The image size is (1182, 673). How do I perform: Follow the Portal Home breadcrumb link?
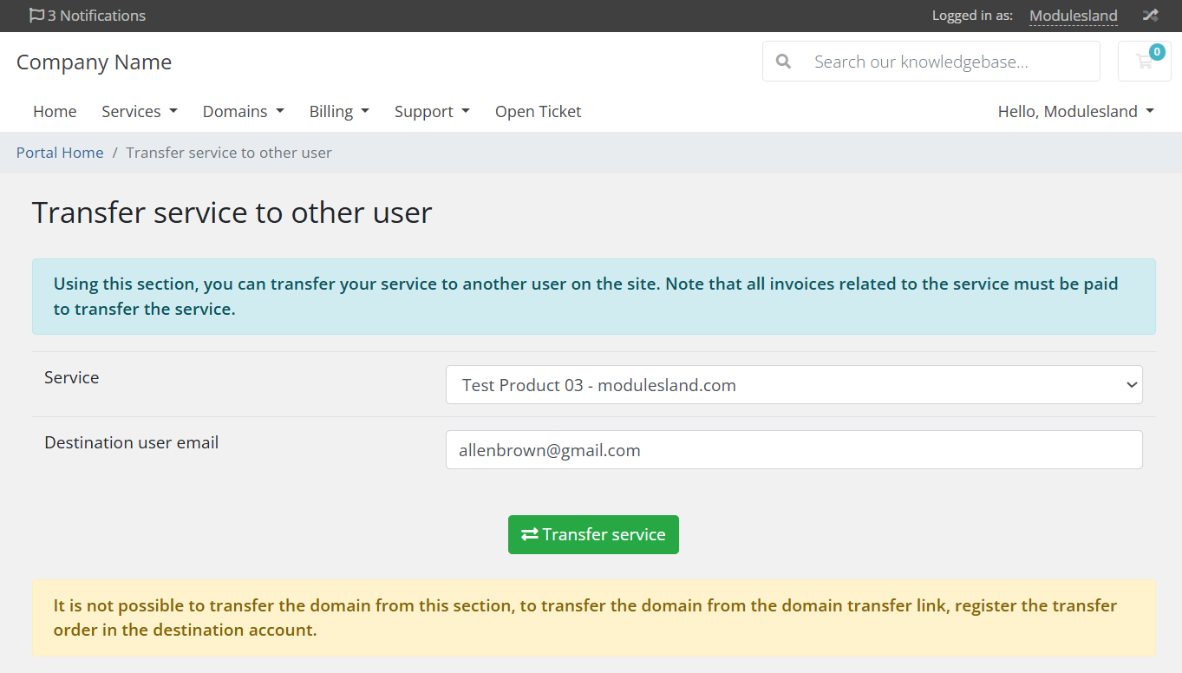[x=60, y=153]
